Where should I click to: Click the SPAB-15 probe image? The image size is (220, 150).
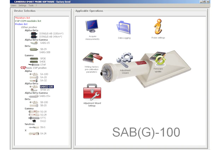[x=34, y=90]
